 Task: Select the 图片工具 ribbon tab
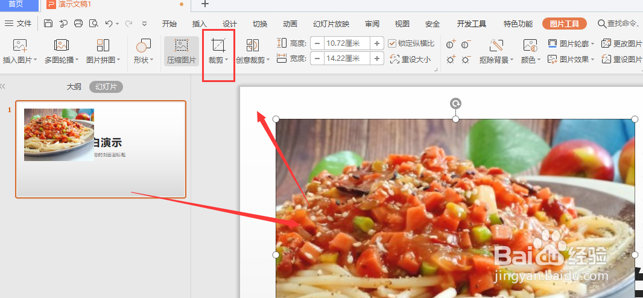[x=564, y=24]
